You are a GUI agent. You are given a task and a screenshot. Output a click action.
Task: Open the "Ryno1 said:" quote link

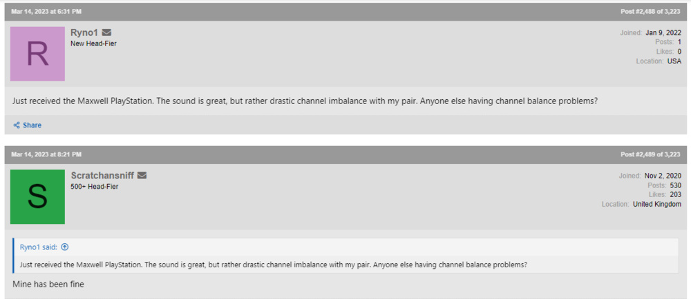click(39, 247)
